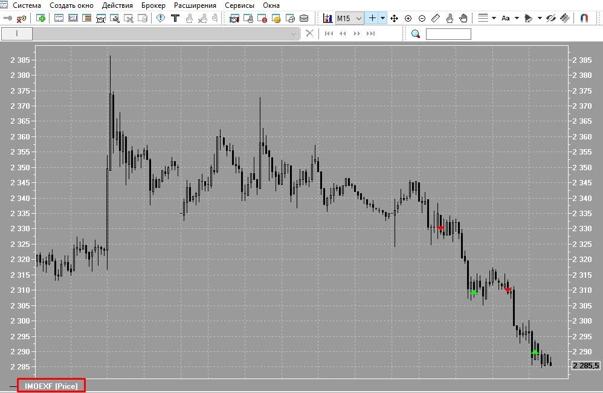The height and width of the screenshot is (393, 603).
Task: Open the Брокер menu
Action: (x=153, y=5)
